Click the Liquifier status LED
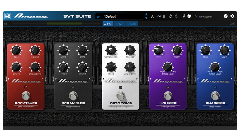The image size is (240, 132). [x=168, y=87]
